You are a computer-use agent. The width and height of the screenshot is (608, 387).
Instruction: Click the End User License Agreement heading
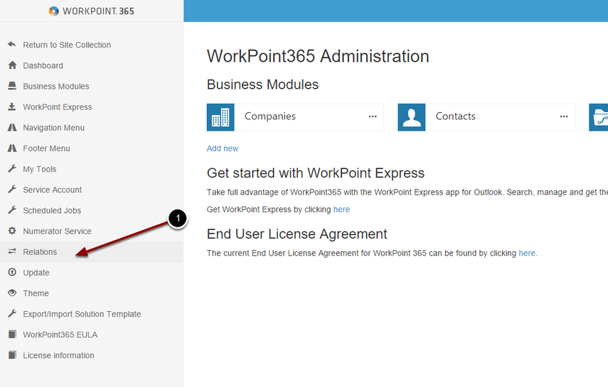pos(297,234)
